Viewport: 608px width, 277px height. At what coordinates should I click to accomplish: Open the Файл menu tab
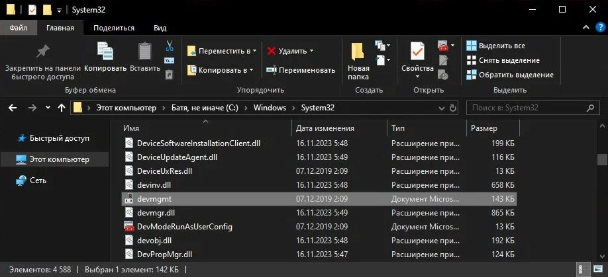(x=19, y=28)
